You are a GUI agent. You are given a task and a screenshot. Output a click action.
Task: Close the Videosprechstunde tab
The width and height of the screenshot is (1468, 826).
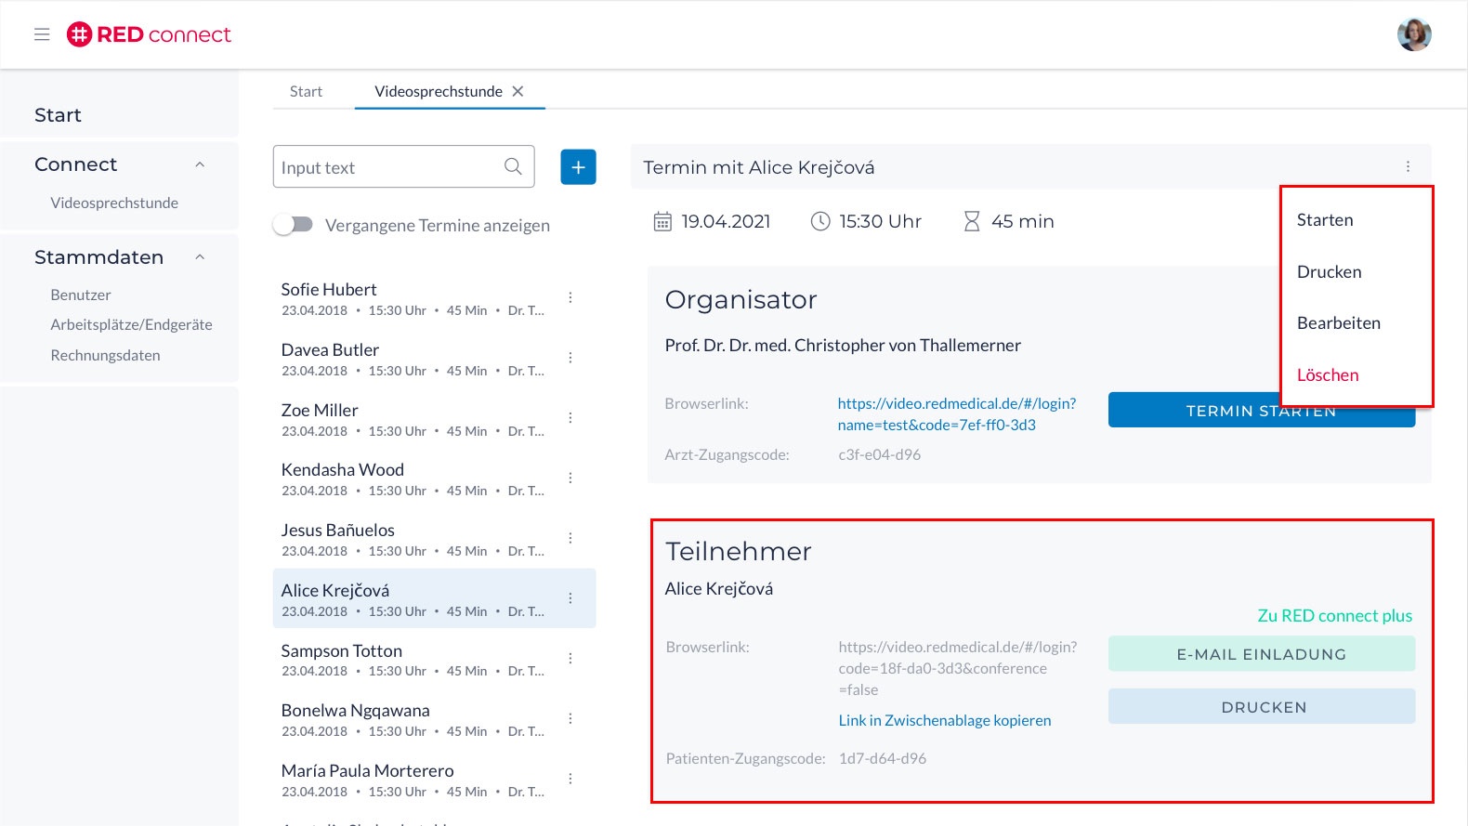[518, 91]
